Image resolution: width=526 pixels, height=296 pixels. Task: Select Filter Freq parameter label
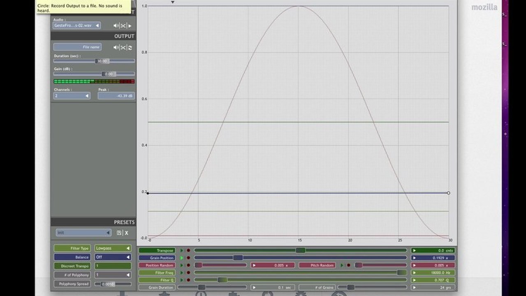[157, 273]
